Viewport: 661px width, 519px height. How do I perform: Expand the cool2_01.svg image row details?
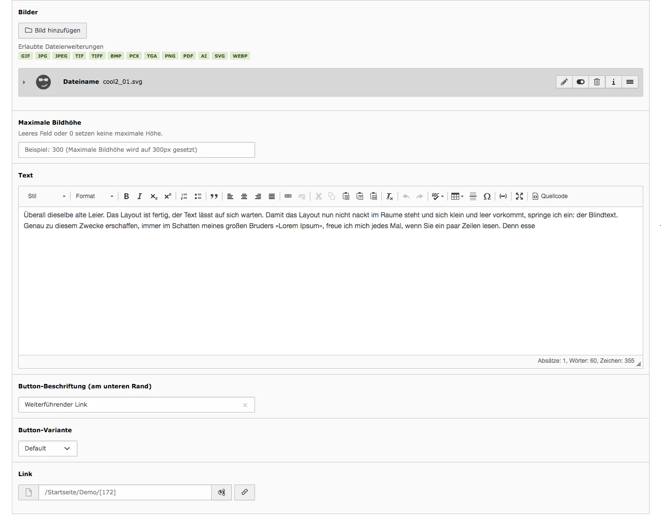(24, 82)
